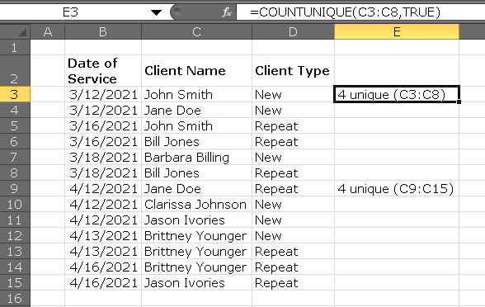Click date 4/16/2021 in row 14
Image resolution: width=485 pixels, height=307 pixels.
(x=103, y=267)
